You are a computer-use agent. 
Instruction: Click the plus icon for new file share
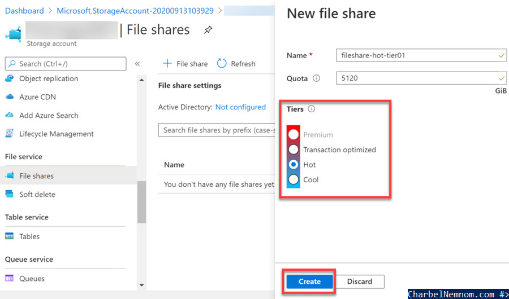point(167,64)
